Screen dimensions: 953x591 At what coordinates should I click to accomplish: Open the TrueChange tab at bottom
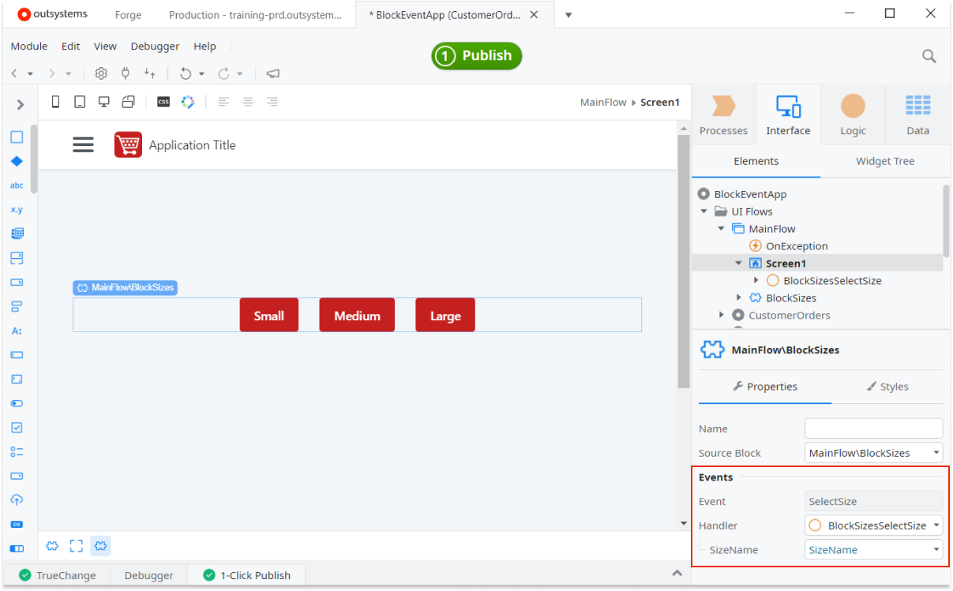click(58, 575)
